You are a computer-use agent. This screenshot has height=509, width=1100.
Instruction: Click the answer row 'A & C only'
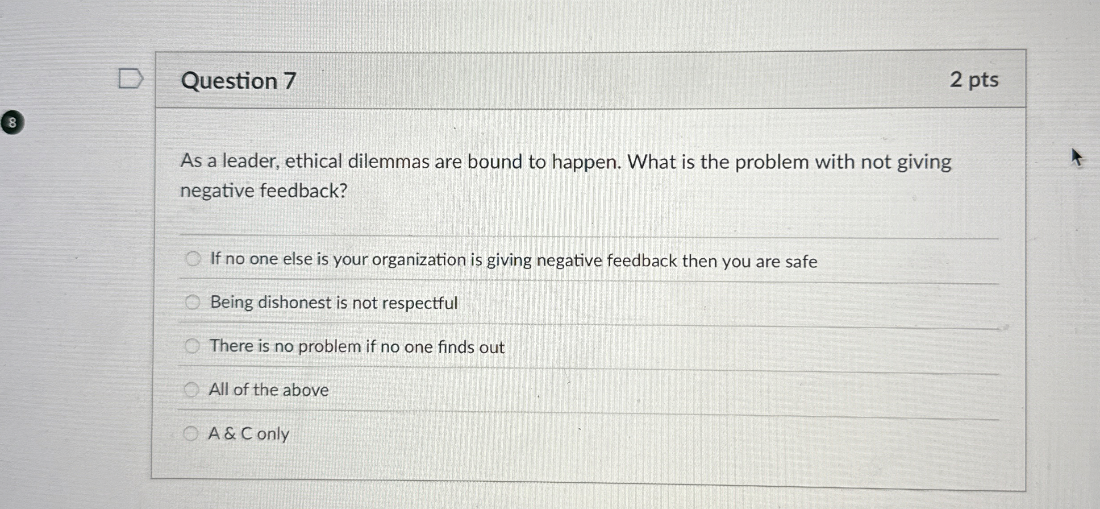(x=248, y=434)
